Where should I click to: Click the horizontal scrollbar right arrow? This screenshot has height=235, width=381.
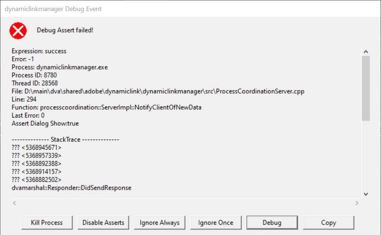coord(357,203)
